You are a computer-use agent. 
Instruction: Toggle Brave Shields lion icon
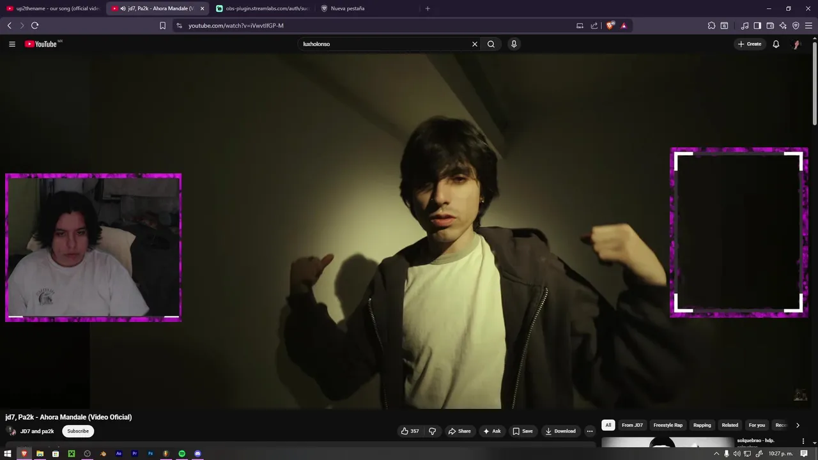coord(610,26)
